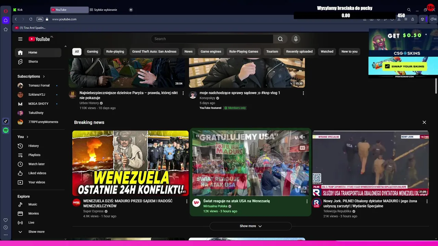Image resolution: width=438 pixels, height=246 pixels.
Task: Open bookmarks star in Opera sidebar
Action: tap(6, 29)
